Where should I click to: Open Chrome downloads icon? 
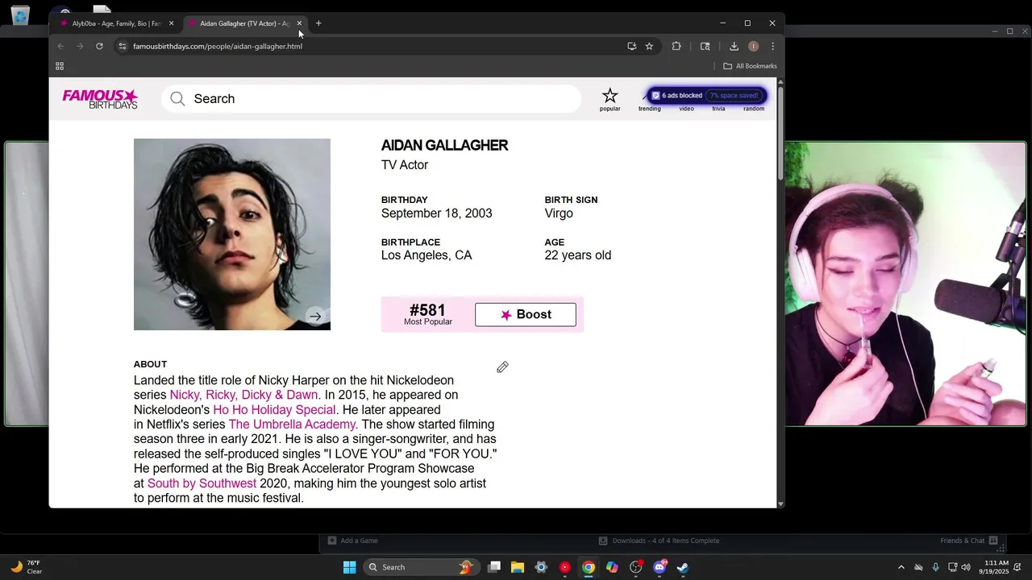click(x=734, y=46)
